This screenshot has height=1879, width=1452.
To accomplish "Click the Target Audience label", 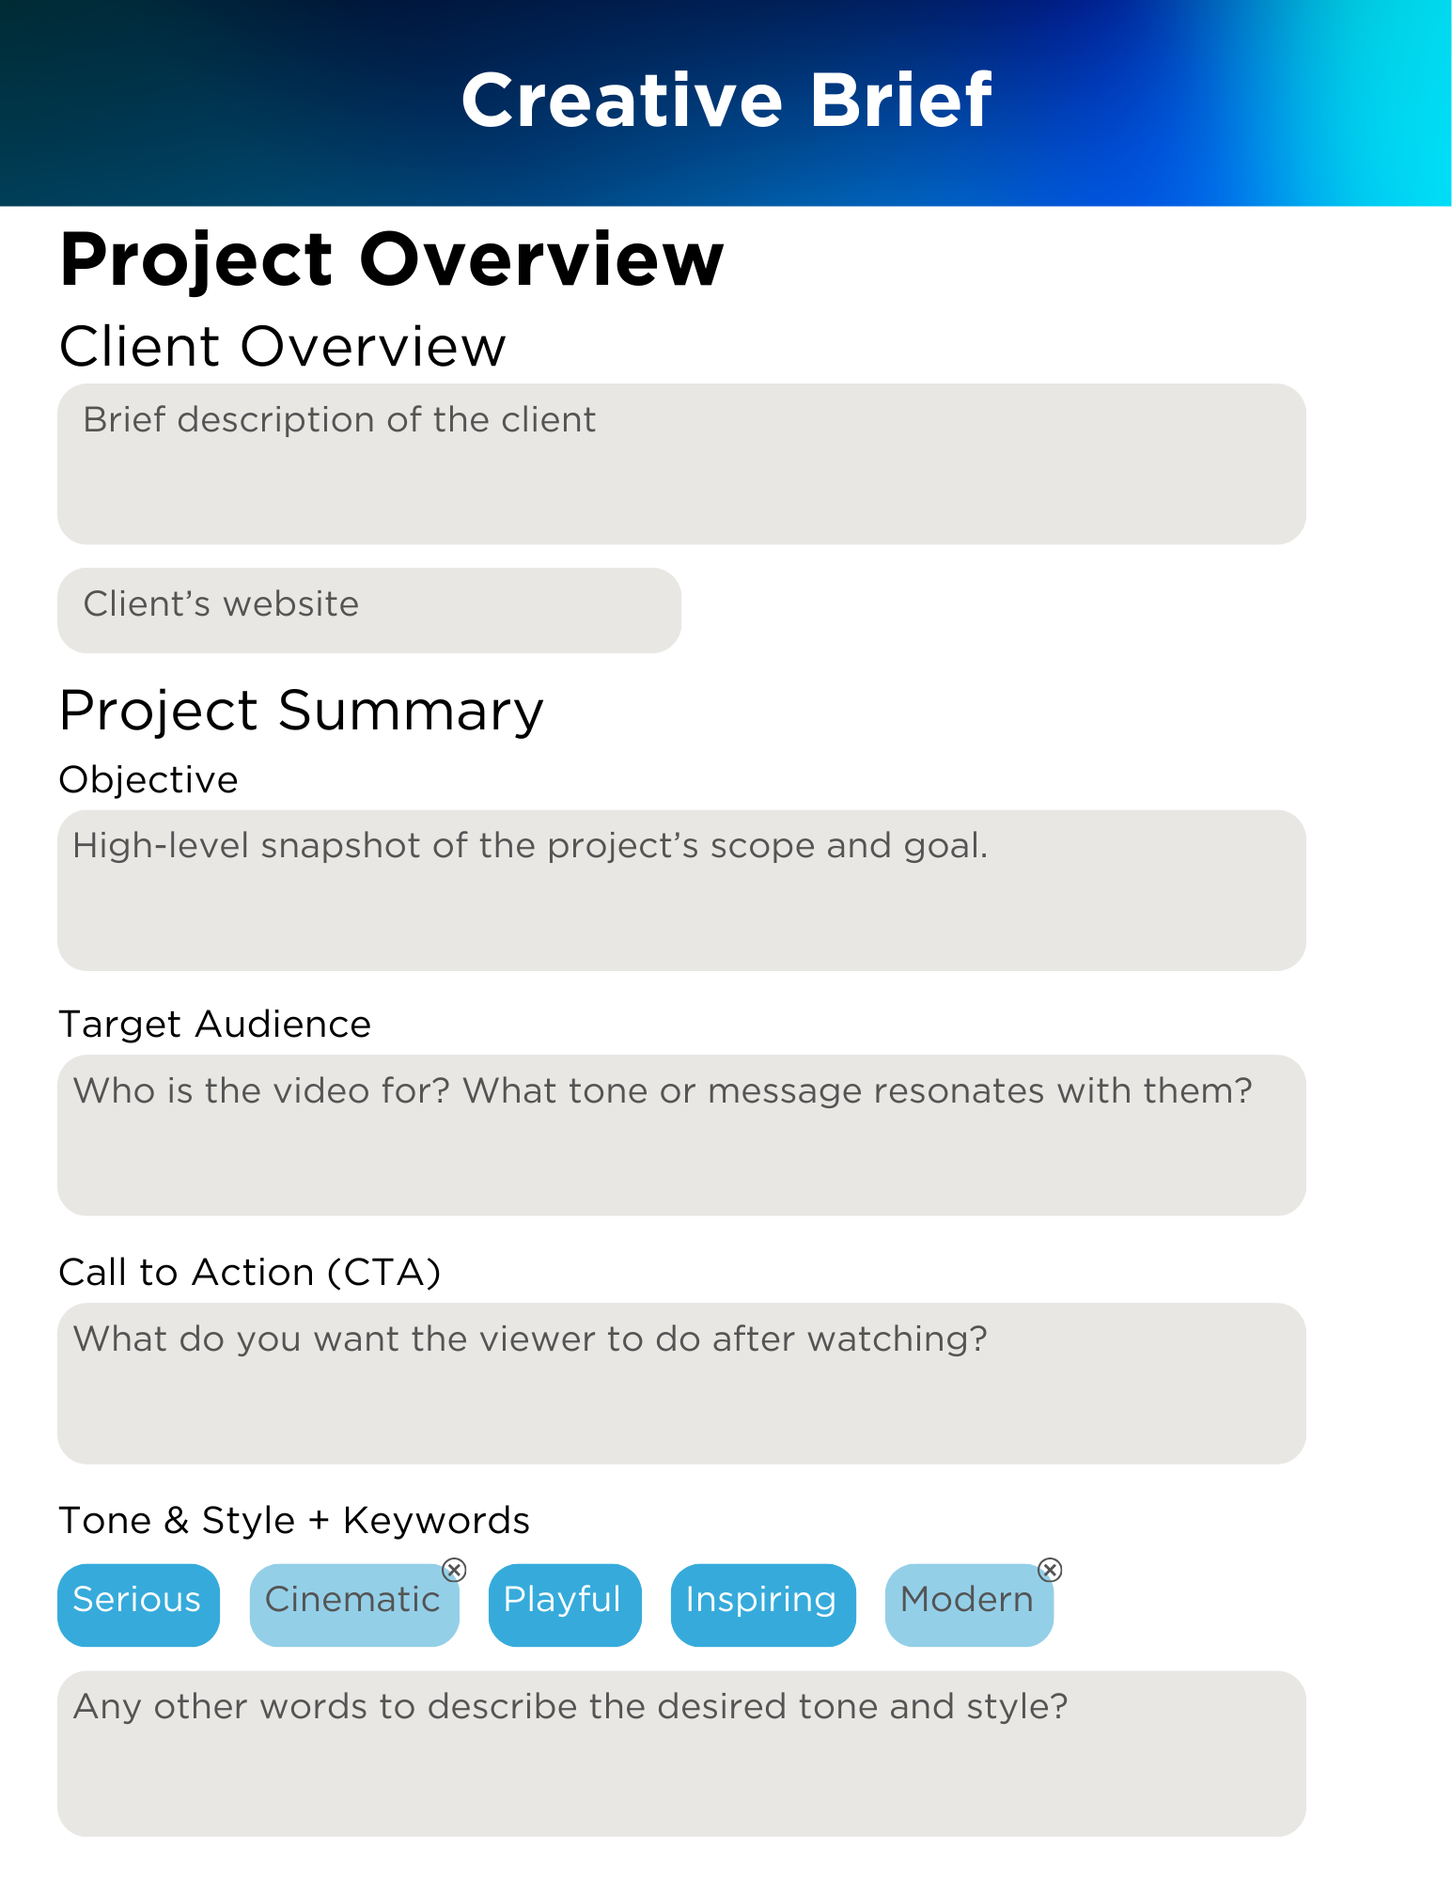I will 215,1025.
